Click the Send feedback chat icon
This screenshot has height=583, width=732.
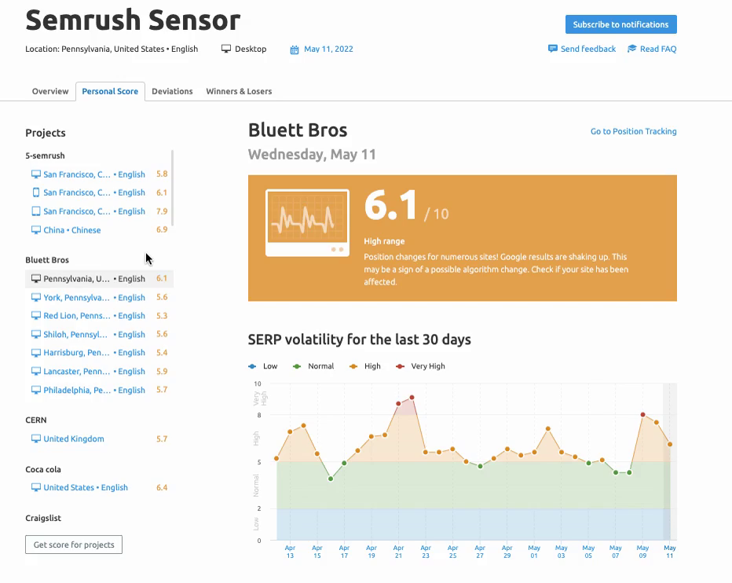[553, 49]
